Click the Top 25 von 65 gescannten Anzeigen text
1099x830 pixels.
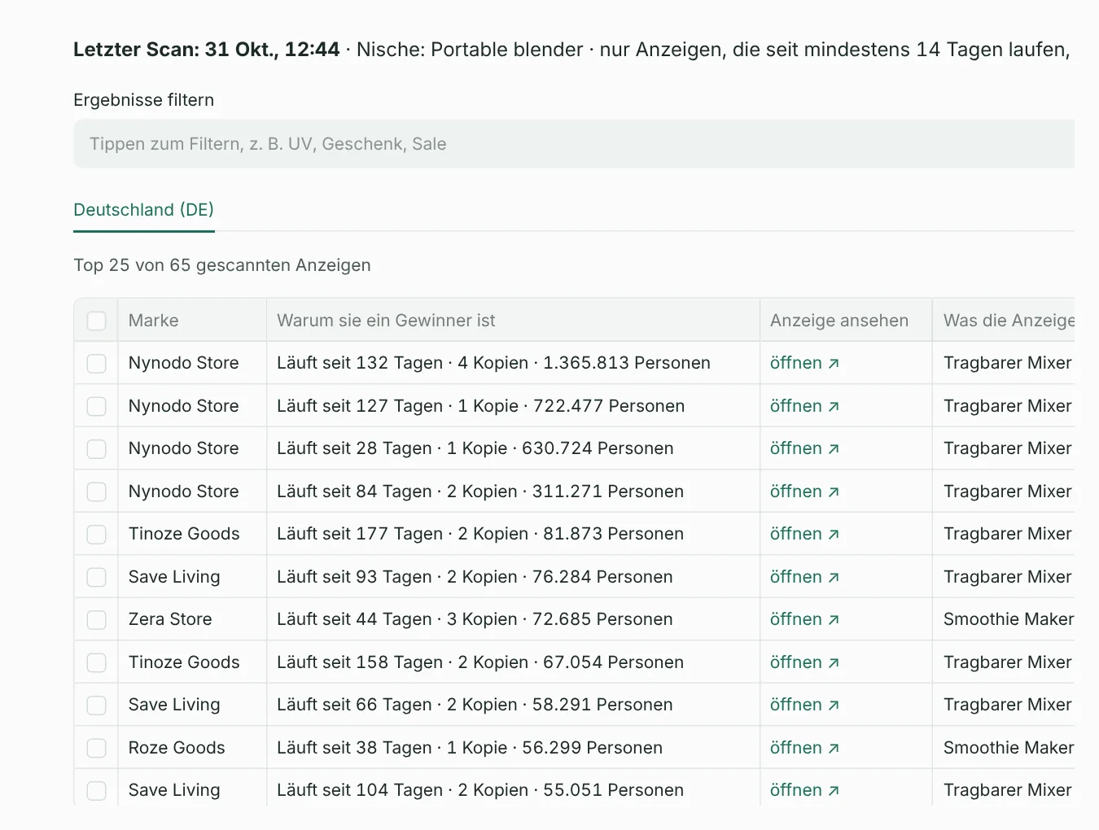point(222,265)
